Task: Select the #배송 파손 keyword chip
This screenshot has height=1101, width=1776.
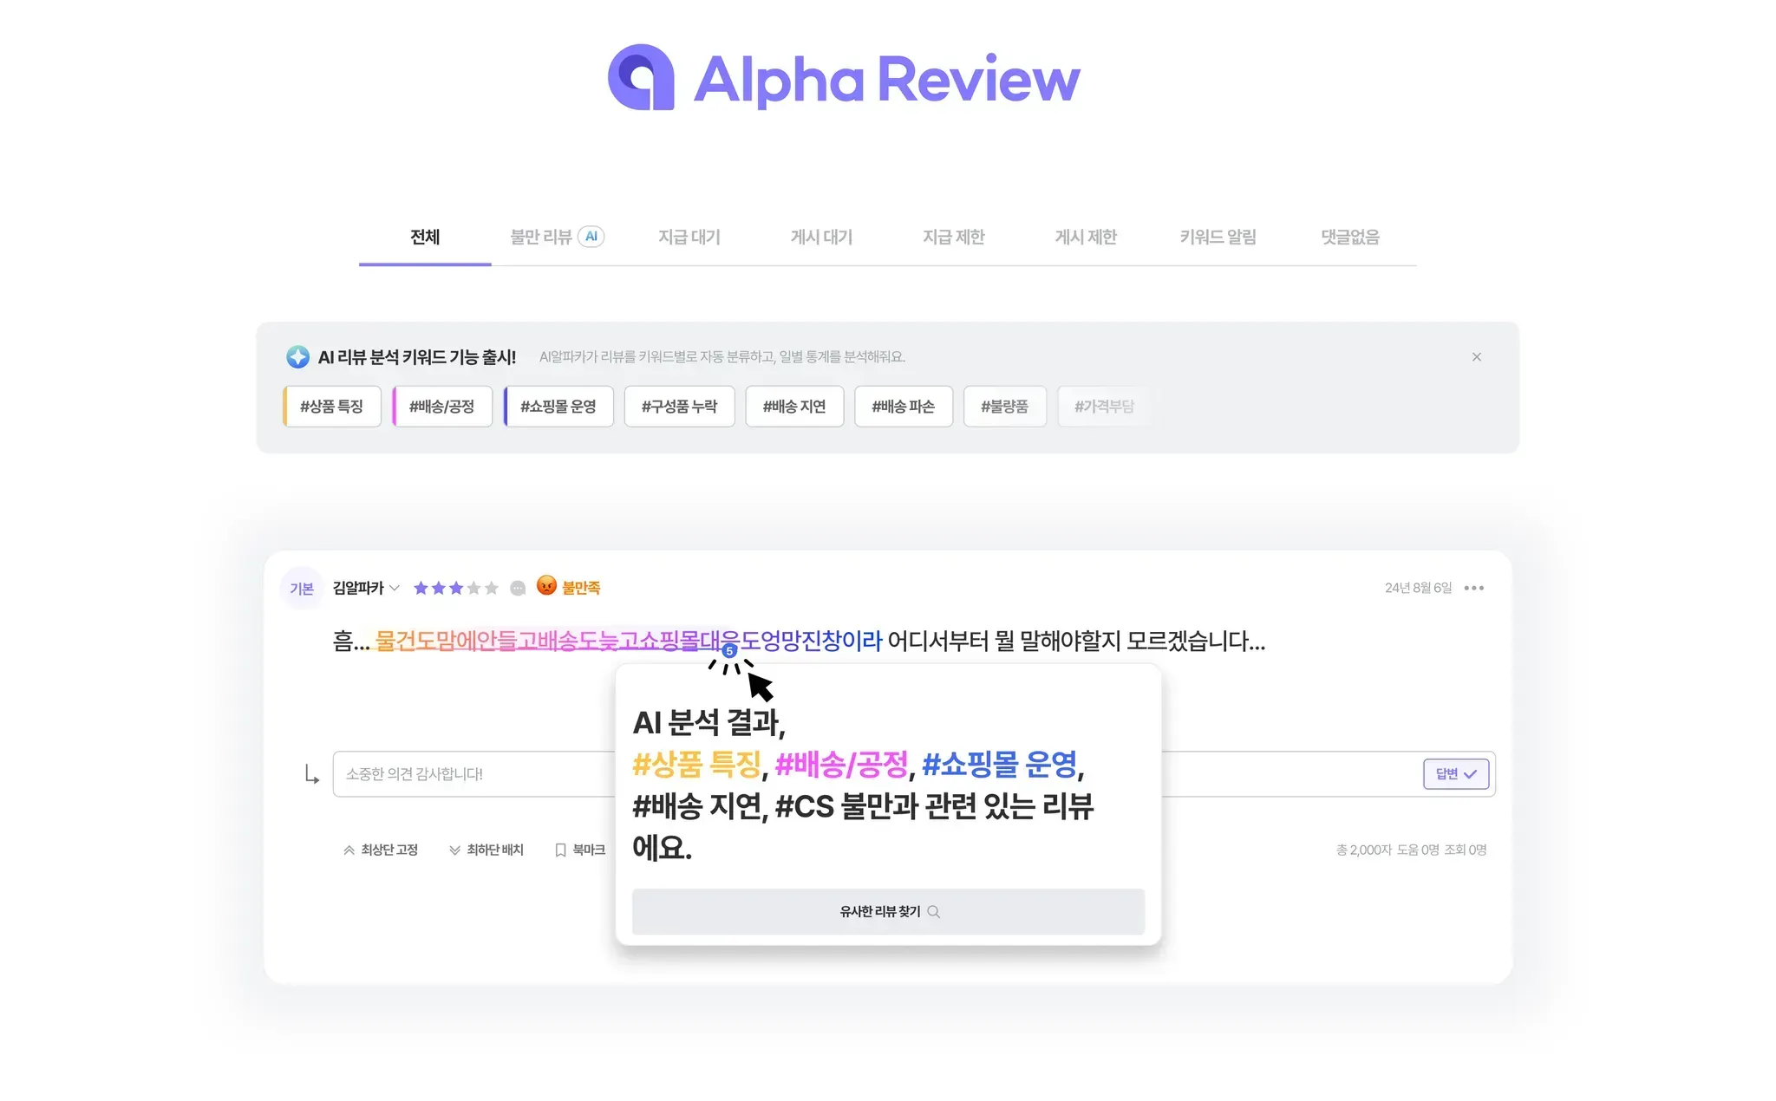Action: pos(903,407)
